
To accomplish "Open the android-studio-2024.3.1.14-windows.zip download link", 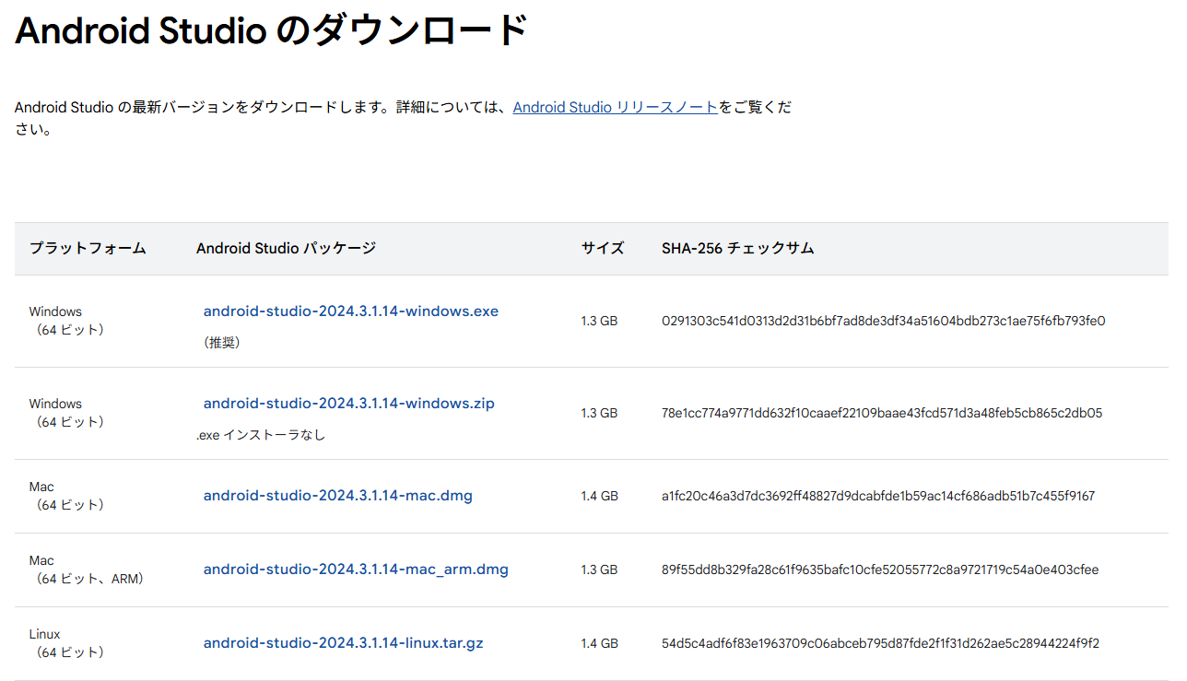I will (348, 404).
